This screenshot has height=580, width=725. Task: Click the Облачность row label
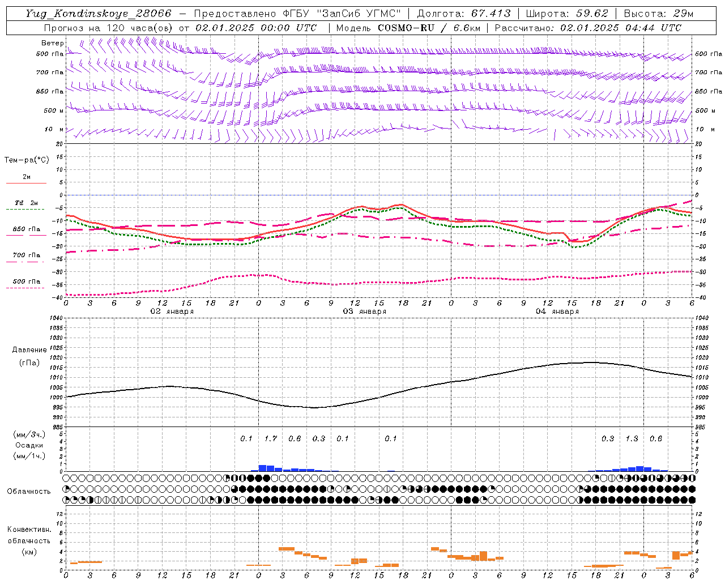(29, 491)
